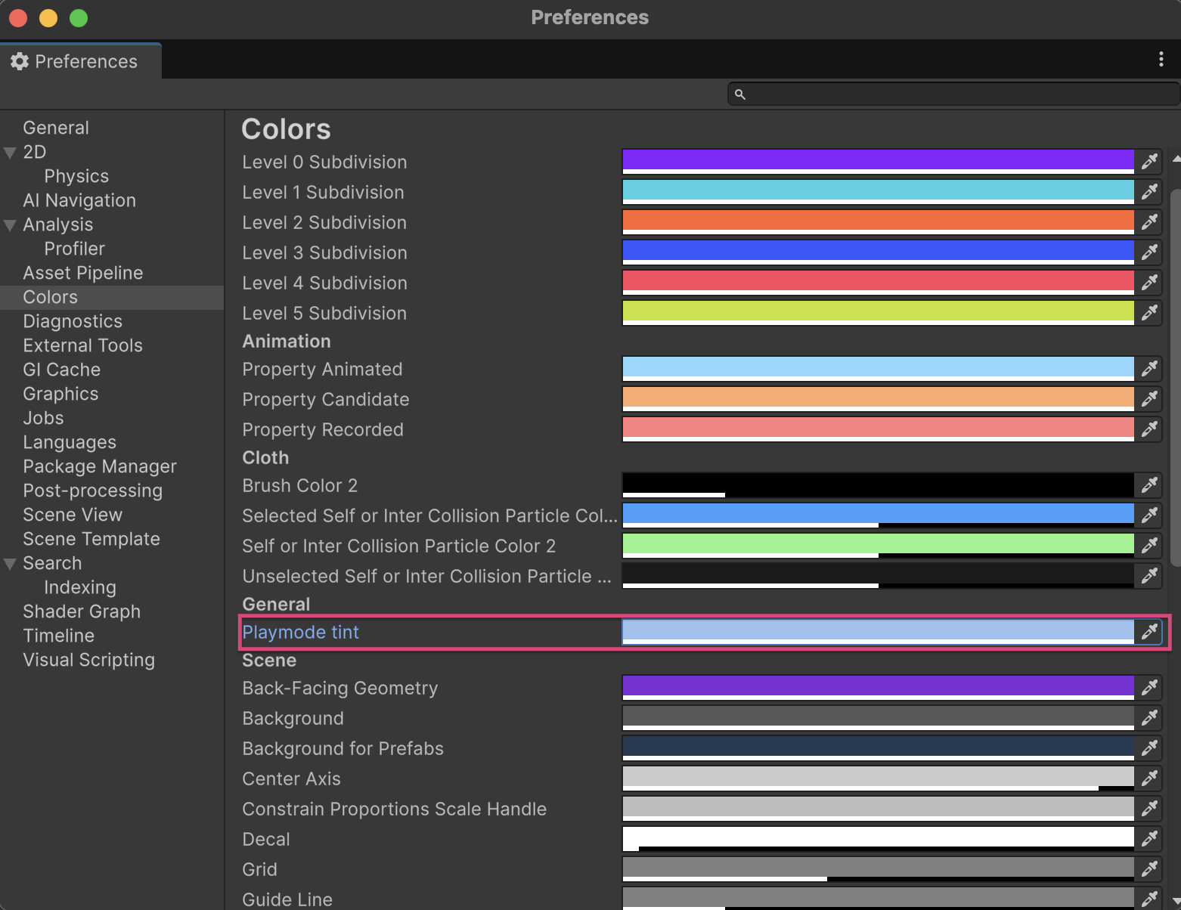
Task: Click the Property Animated eyedropper icon
Action: (x=1149, y=369)
